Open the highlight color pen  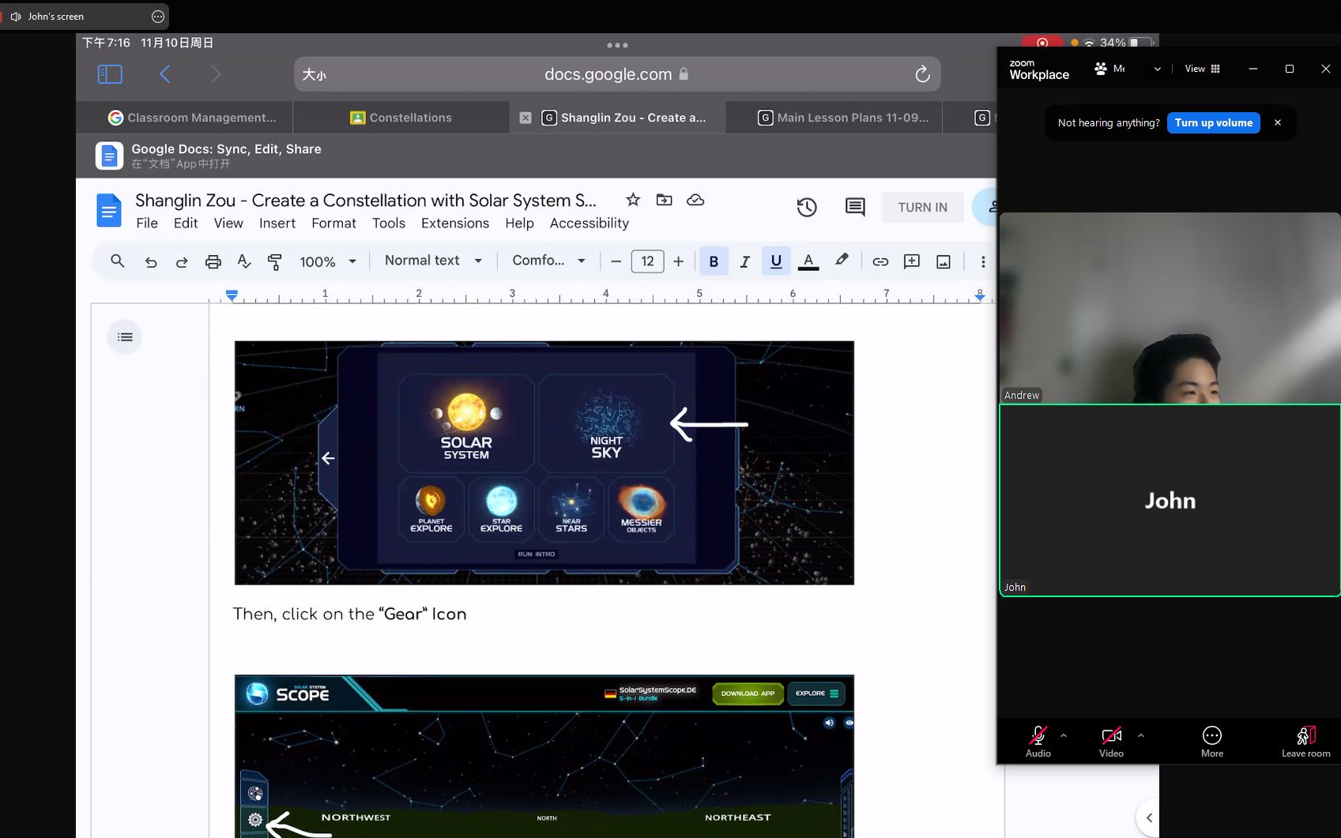[x=842, y=260]
